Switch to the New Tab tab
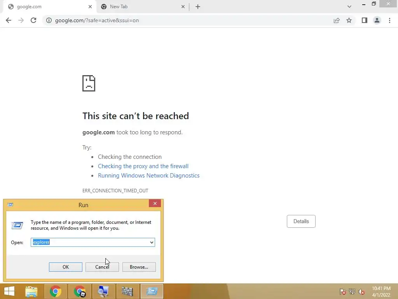Viewport: 398px width, 299px height. 143,7
